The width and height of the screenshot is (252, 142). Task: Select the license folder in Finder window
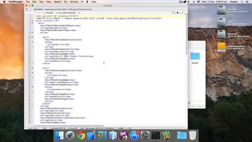195,56
